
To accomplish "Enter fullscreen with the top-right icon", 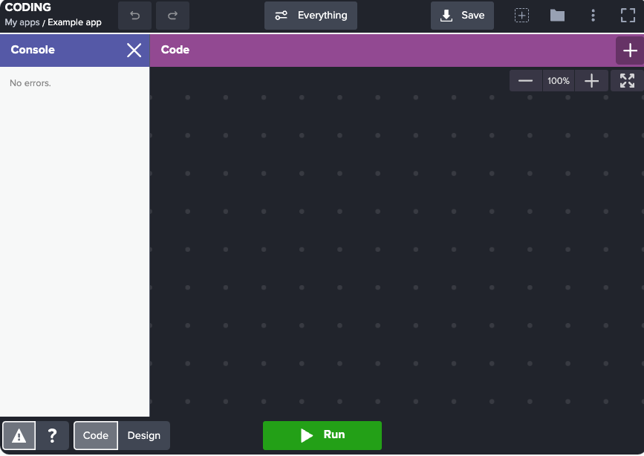I will coord(628,14).
